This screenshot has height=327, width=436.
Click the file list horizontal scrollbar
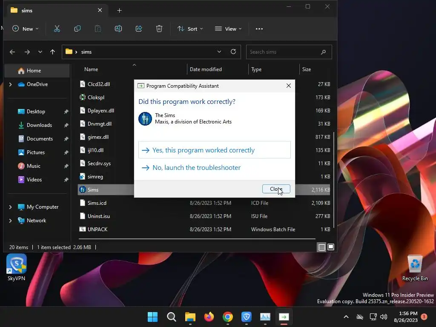(197, 238)
